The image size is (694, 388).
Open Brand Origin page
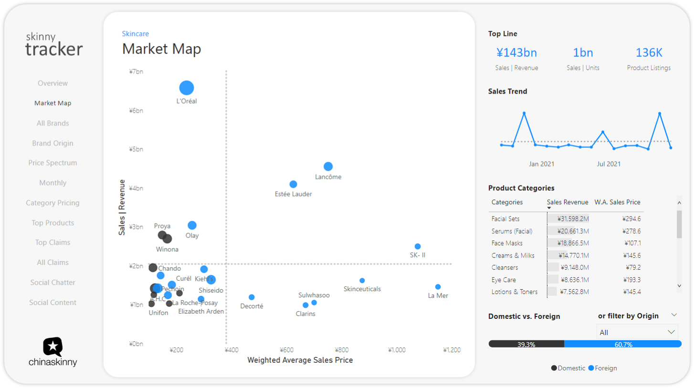point(53,143)
